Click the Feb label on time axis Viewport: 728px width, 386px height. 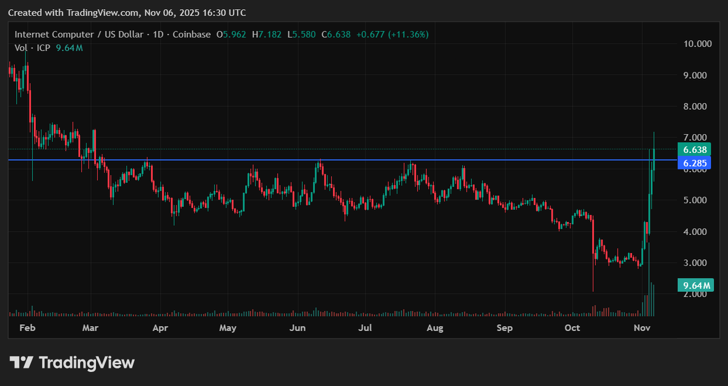tap(28, 328)
